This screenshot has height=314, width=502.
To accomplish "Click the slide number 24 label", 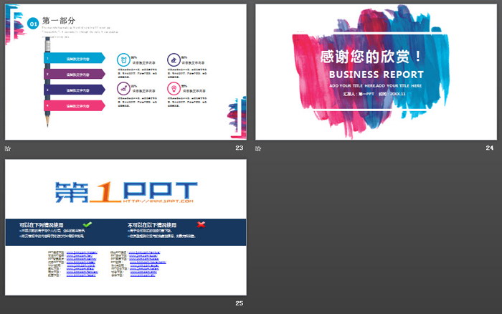I will pyautogui.click(x=490, y=148).
